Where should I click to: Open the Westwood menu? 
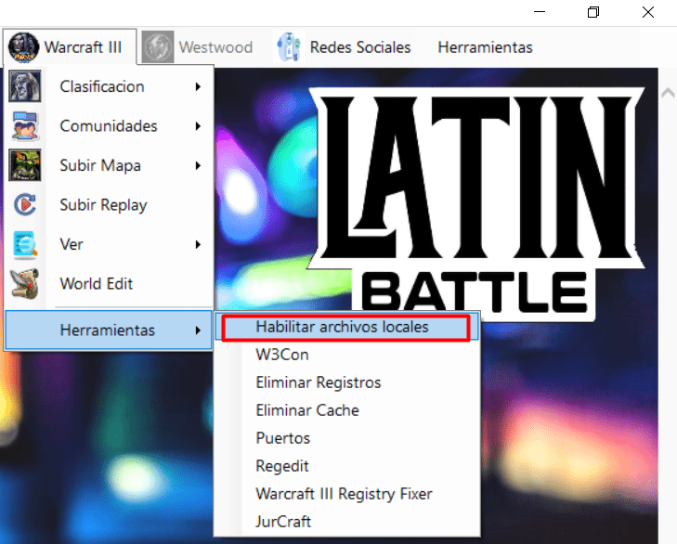point(197,46)
